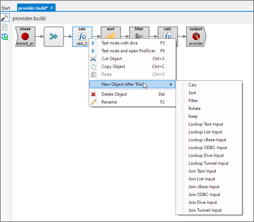Click the hammer build icon in sidebar
The image size is (254, 222).
pos(5,18)
